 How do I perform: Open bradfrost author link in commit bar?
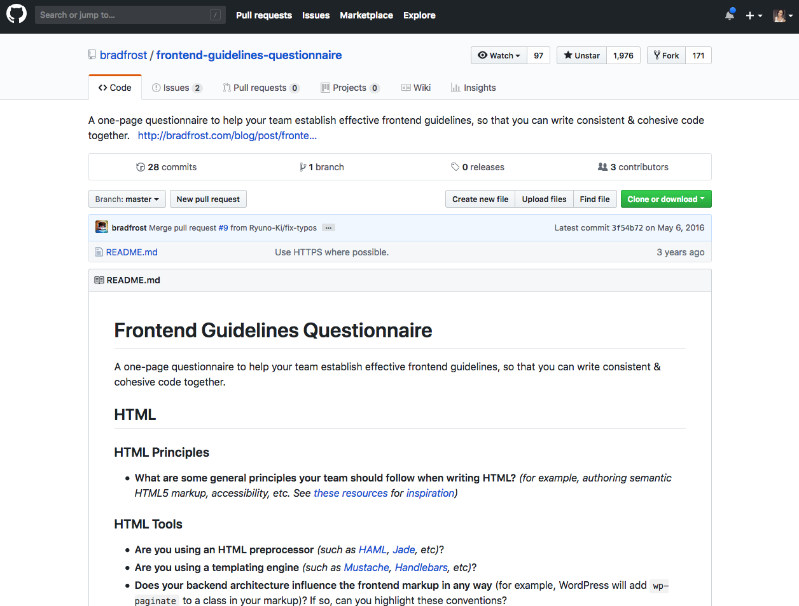pyautogui.click(x=129, y=227)
